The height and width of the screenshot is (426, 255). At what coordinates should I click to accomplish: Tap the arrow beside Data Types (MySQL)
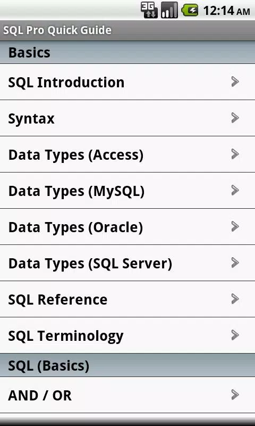(235, 190)
